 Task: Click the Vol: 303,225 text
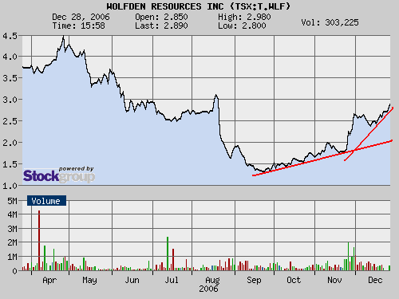(x=330, y=22)
